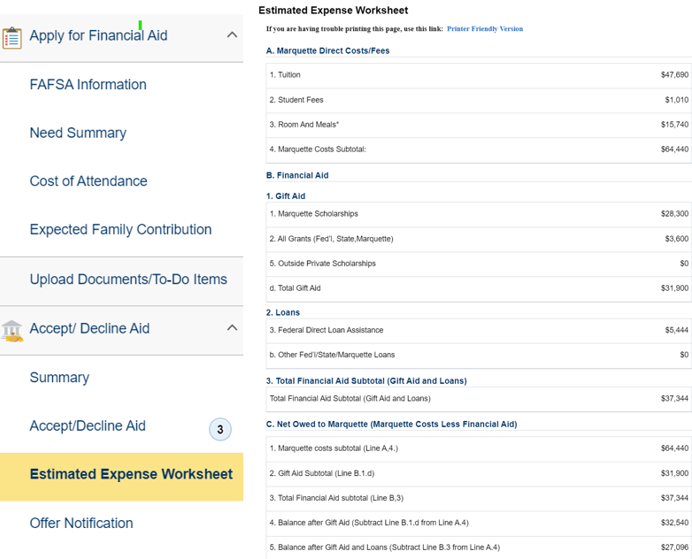This screenshot has height=559, width=692.
Task: Select Cost of Attendance in sidebar
Action: [88, 181]
